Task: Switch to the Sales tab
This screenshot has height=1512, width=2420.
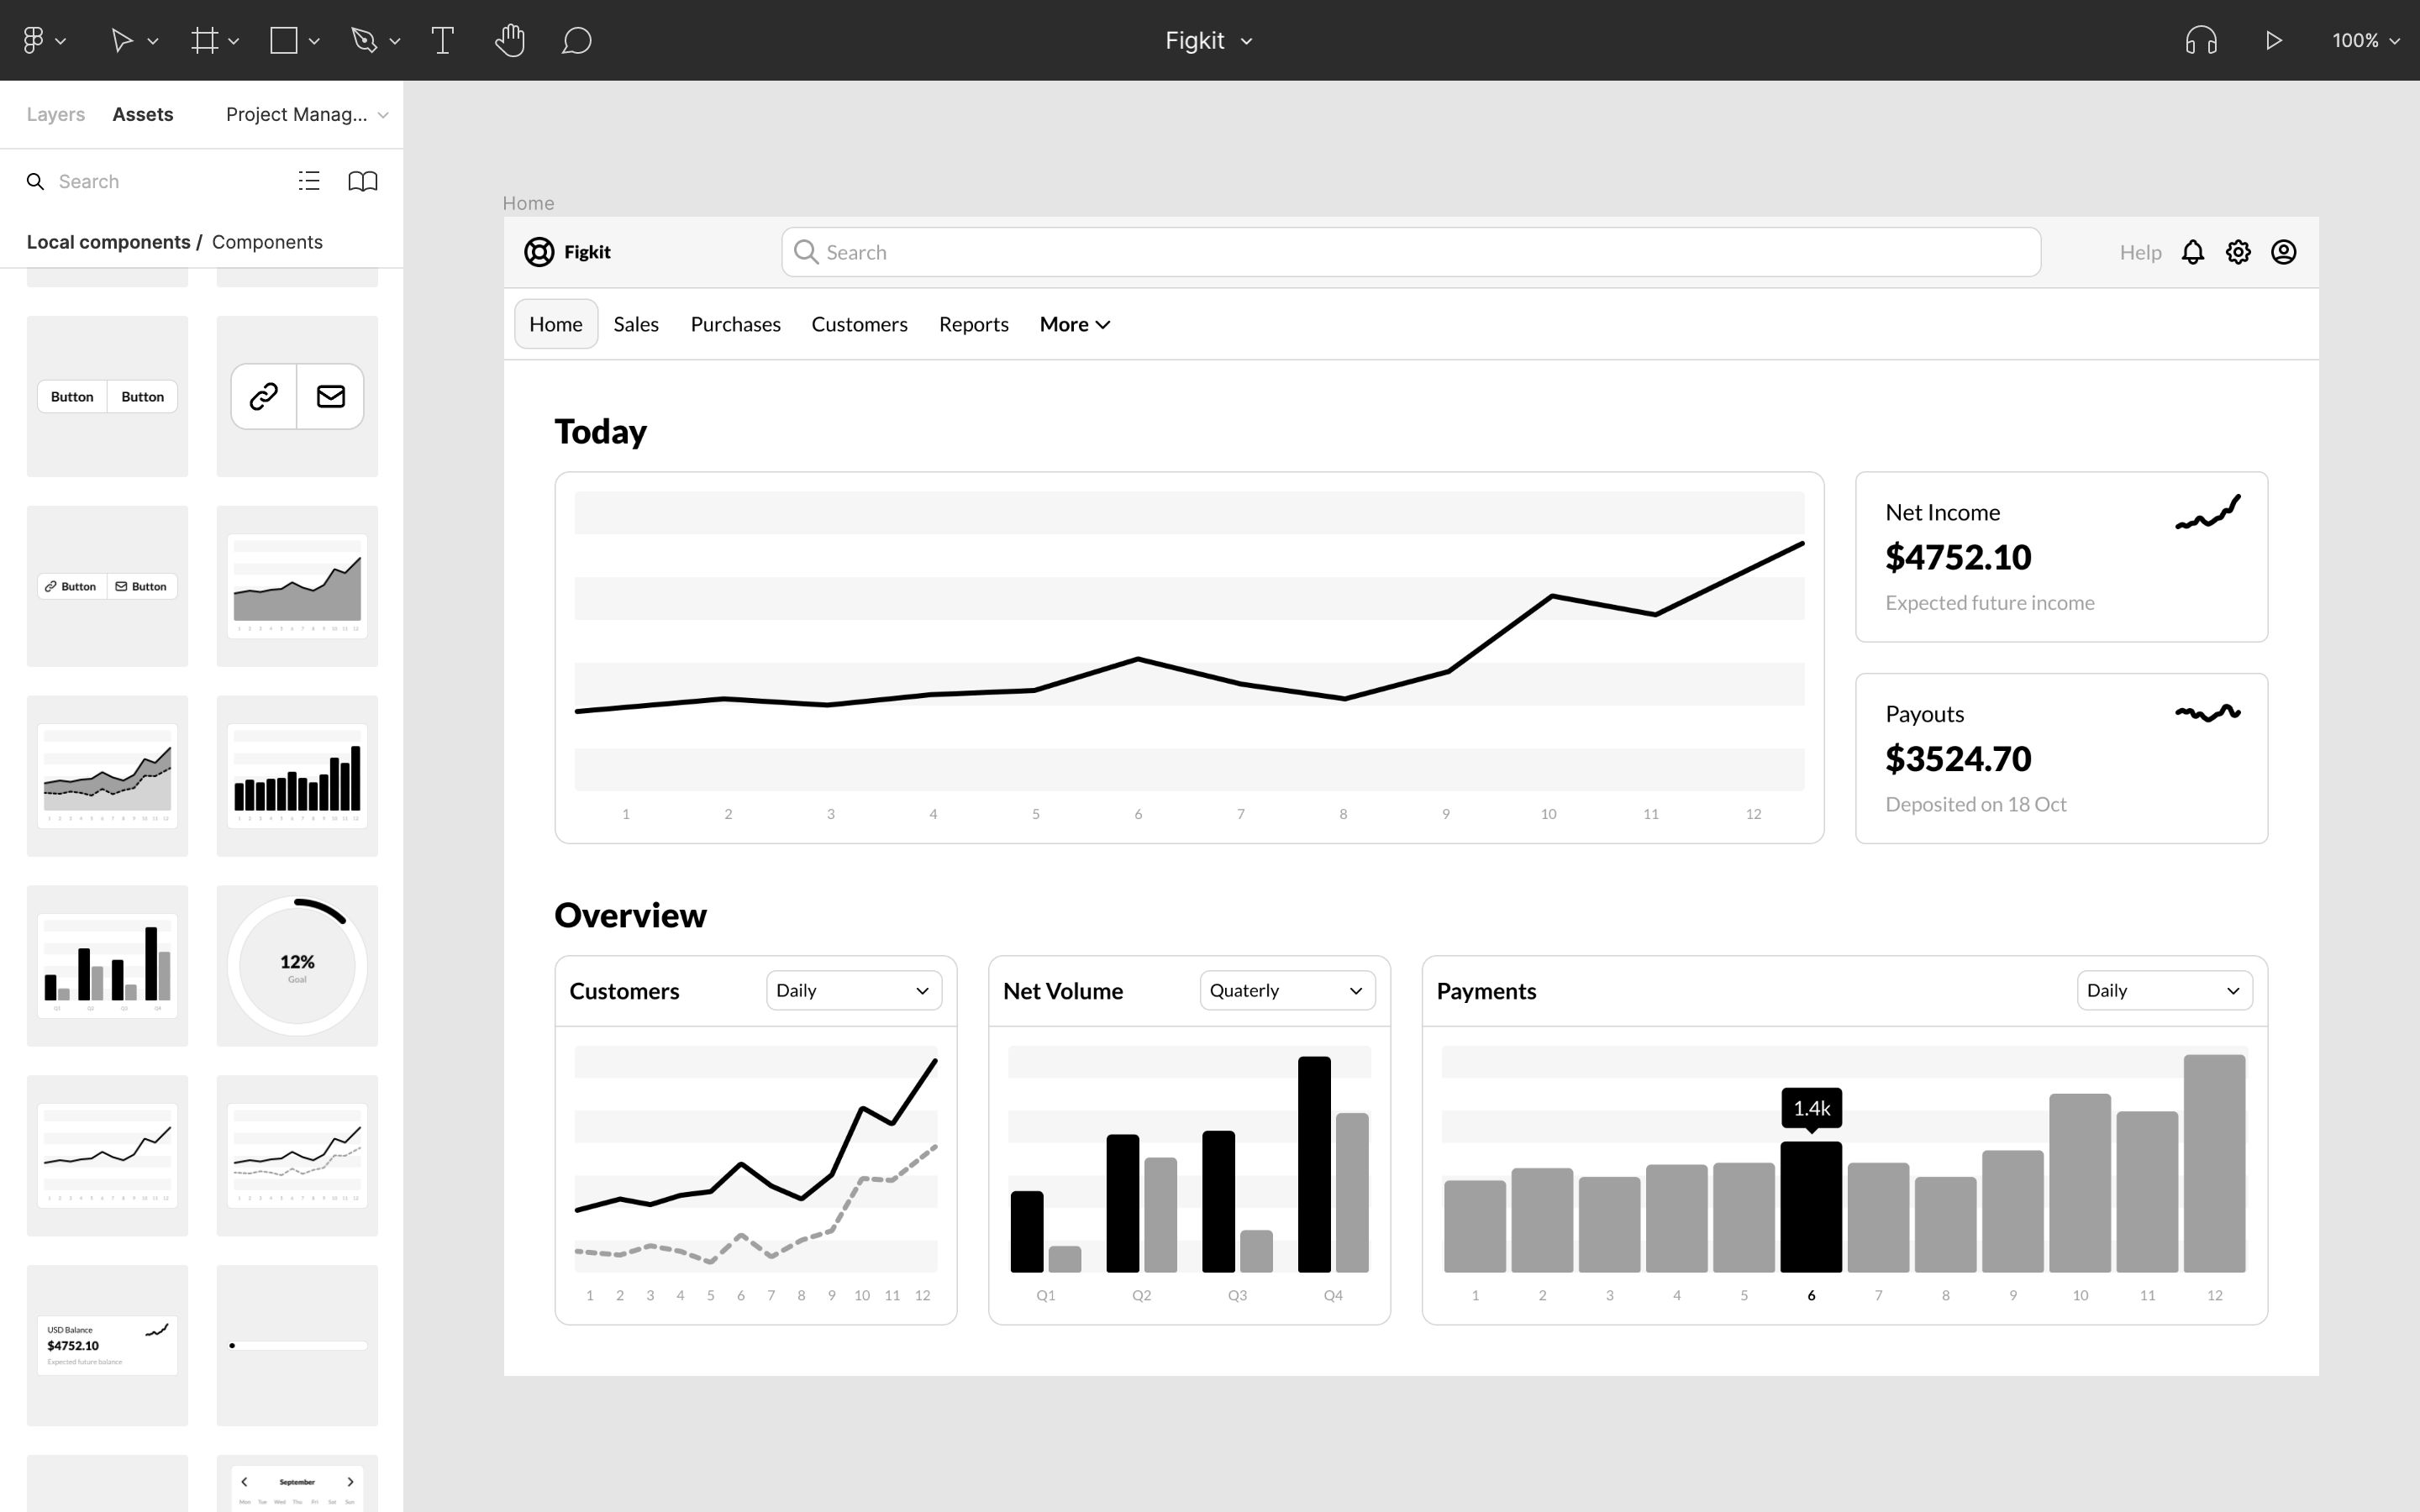Action: (634, 323)
